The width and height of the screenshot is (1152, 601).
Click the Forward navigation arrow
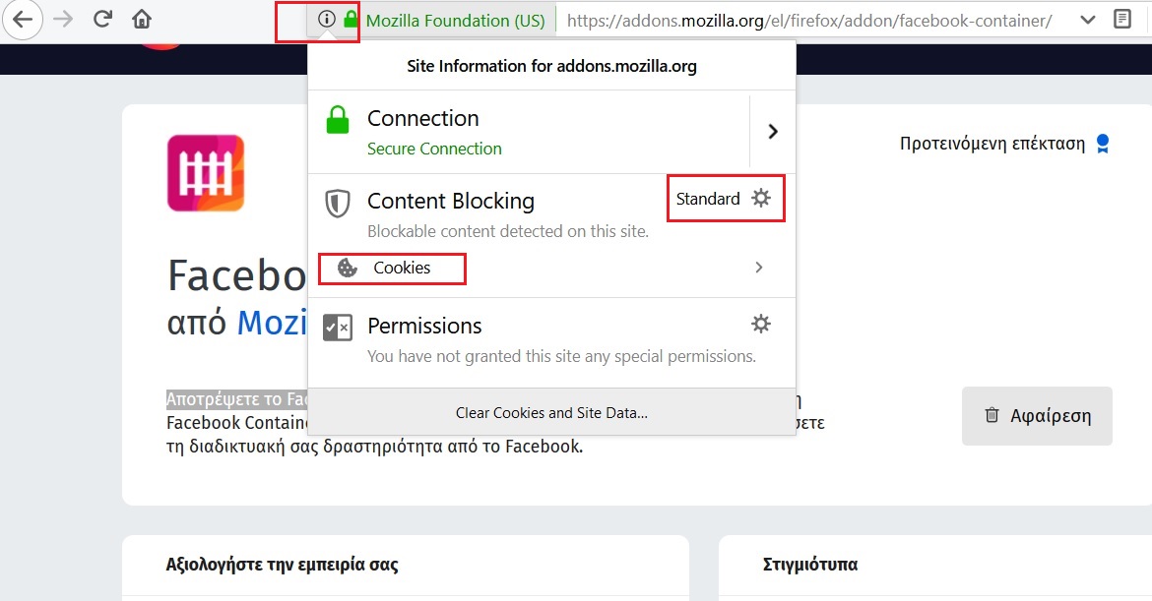coord(64,19)
